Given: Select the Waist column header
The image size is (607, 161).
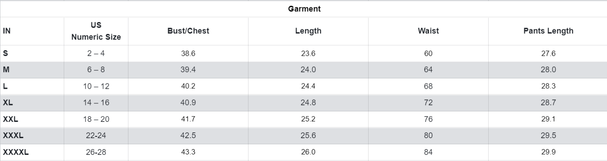Looking at the screenshot, I should coord(428,31).
